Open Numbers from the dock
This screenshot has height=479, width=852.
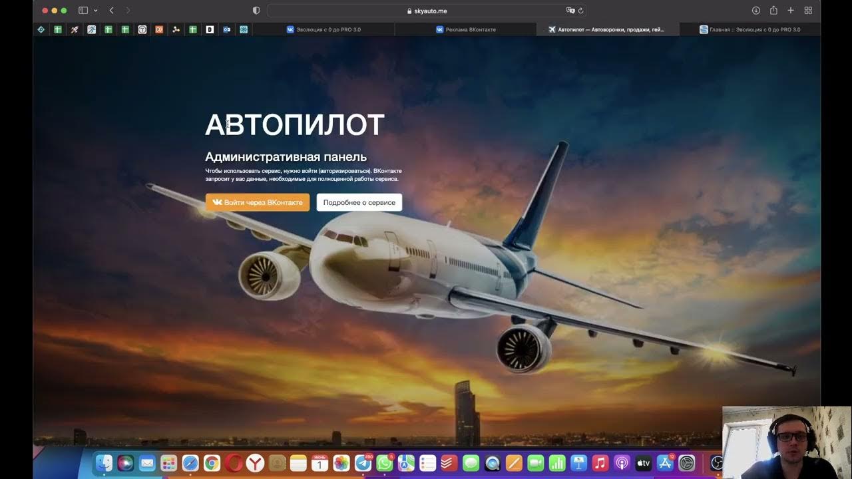click(557, 463)
